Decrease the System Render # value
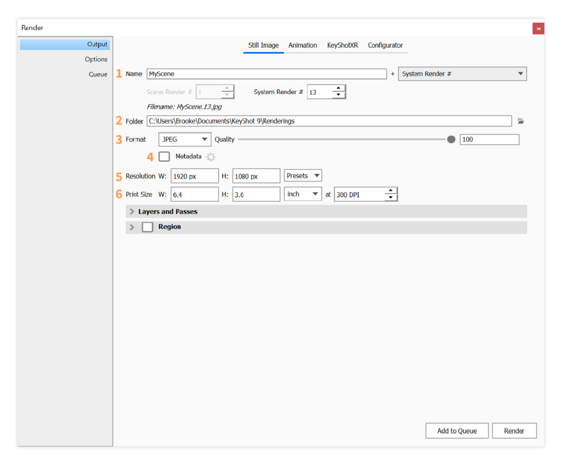The width and height of the screenshot is (567, 462). click(339, 95)
